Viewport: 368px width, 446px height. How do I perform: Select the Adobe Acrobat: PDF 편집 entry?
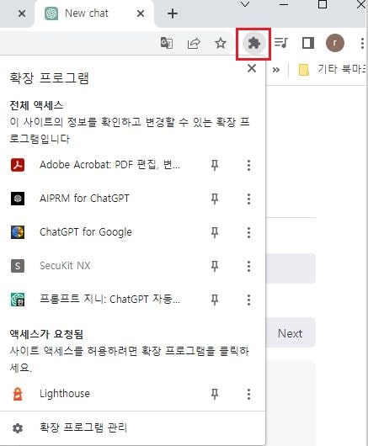(x=109, y=165)
